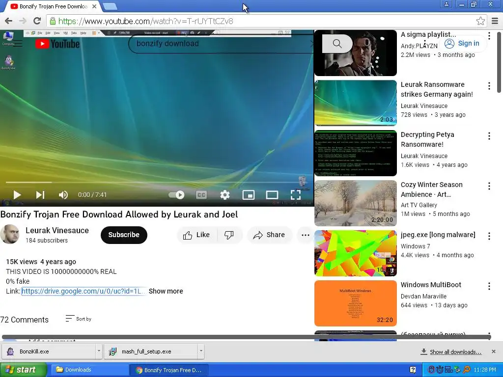Open the Chrome hamburger menu
503x377 pixels.
tap(495, 21)
